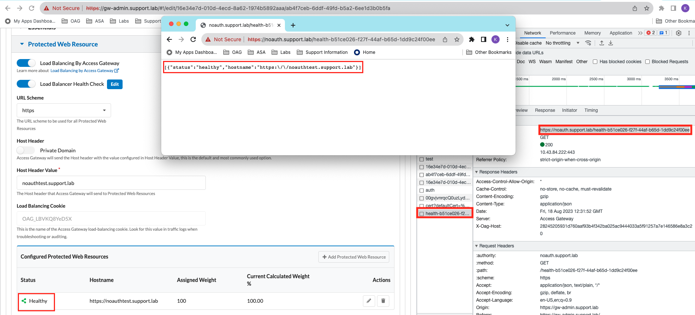Click Add Protected Web Resource button
The image size is (695, 315).
click(x=354, y=257)
